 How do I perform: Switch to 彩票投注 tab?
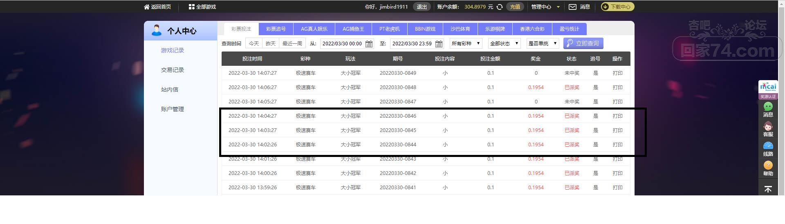[241, 29]
